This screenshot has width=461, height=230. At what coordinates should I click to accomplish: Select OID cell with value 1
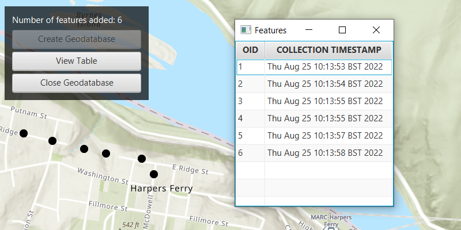click(x=251, y=67)
